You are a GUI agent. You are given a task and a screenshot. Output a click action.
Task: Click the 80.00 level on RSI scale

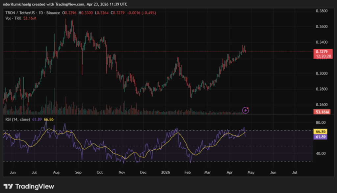321,122
